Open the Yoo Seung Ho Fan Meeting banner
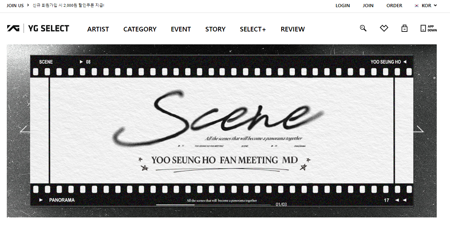The image size is (450, 231). 222,131
